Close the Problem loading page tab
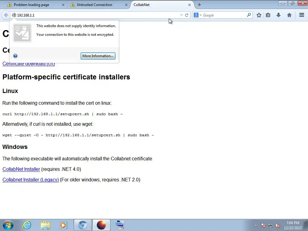Image resolution: width=308 pixels, height=231 pixels. coord(63,5)
